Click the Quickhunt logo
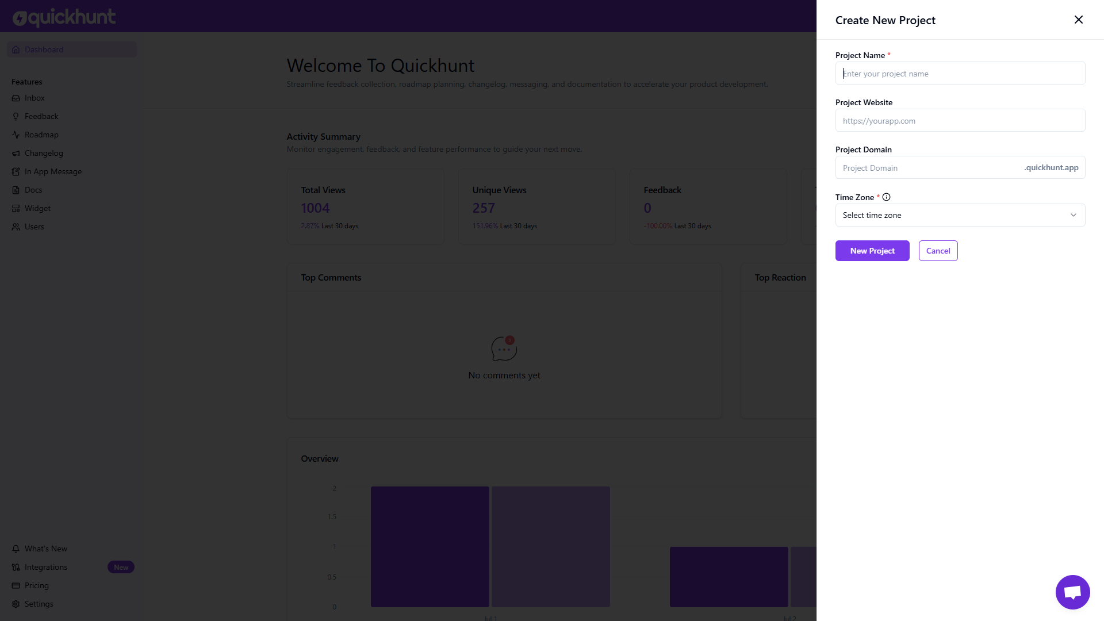Screen dimensions: 1104x621 point(64,17)
